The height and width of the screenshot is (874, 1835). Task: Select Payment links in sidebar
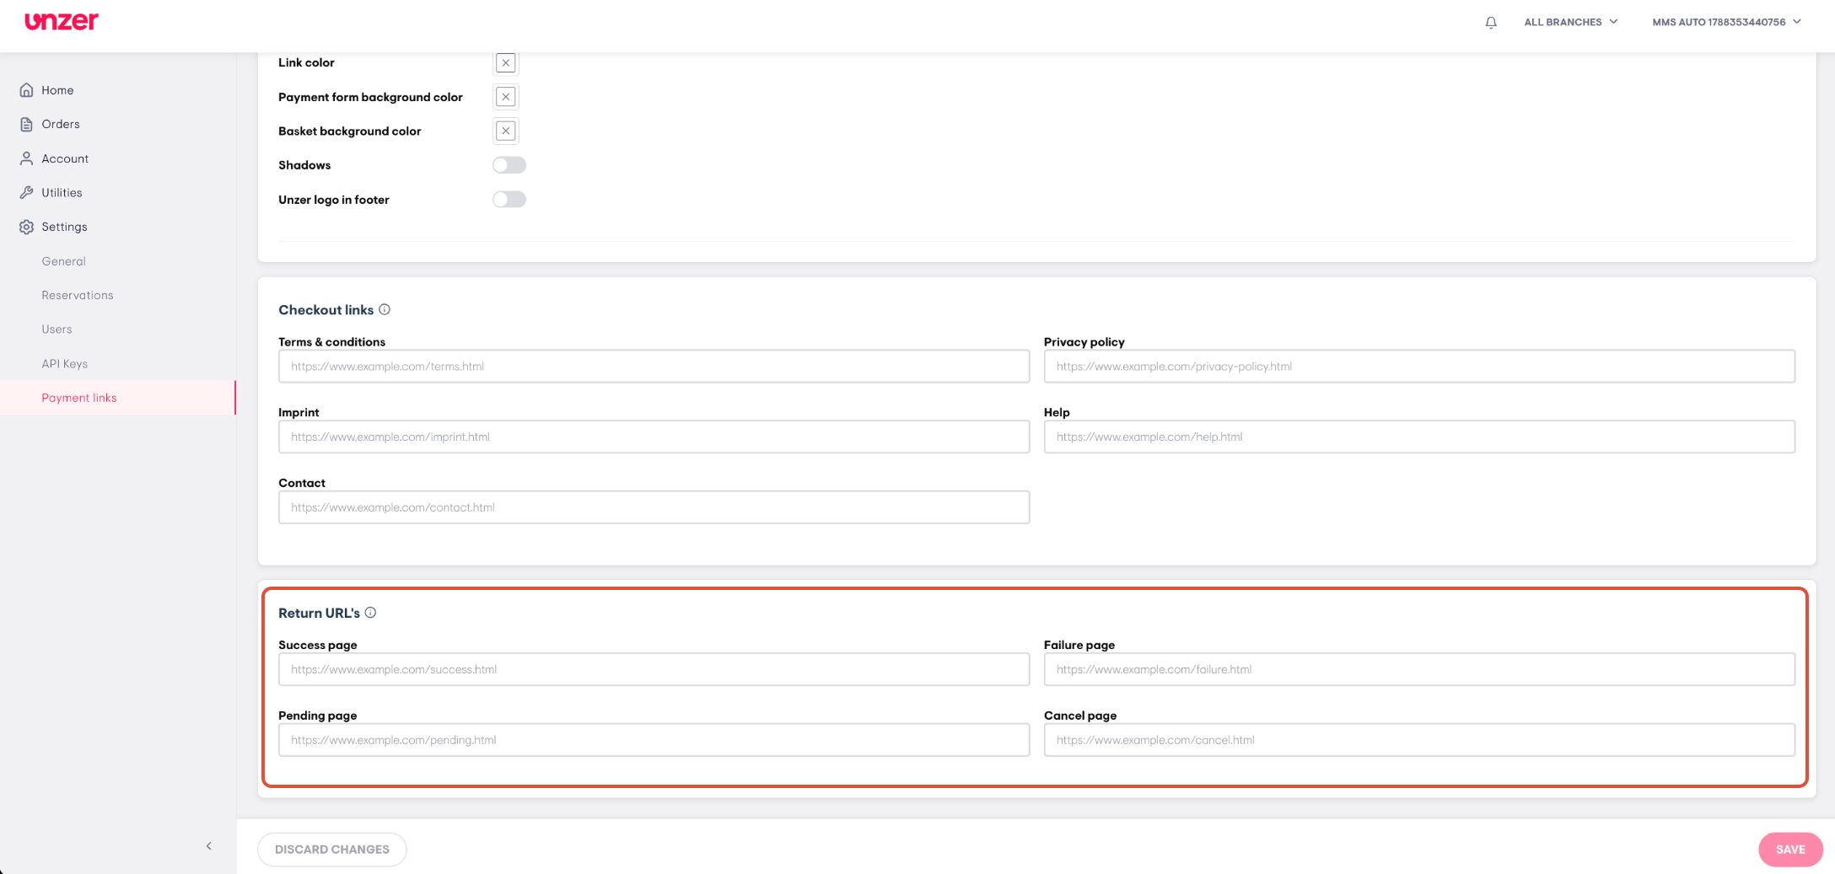tap(118, 398)
